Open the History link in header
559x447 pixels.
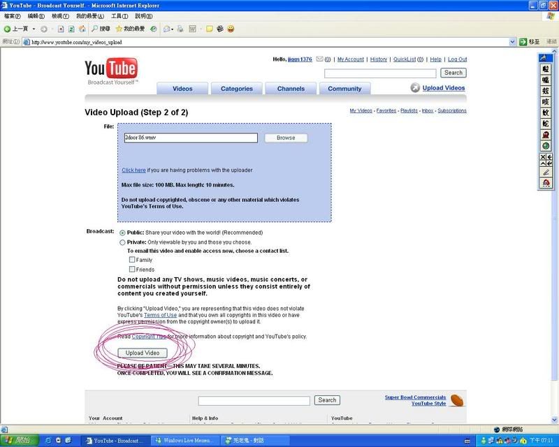click(x=379, y=59)
